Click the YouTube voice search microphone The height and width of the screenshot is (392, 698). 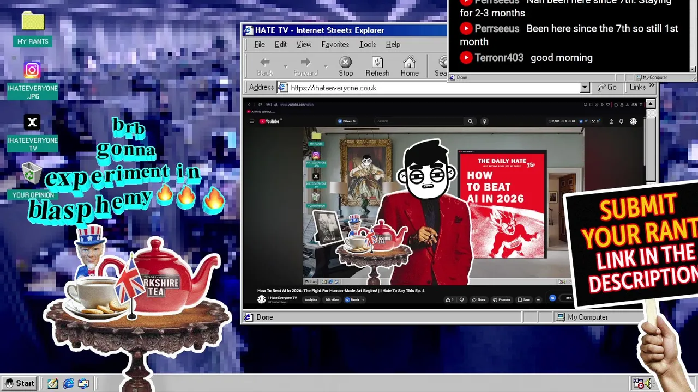coord(484,121)
